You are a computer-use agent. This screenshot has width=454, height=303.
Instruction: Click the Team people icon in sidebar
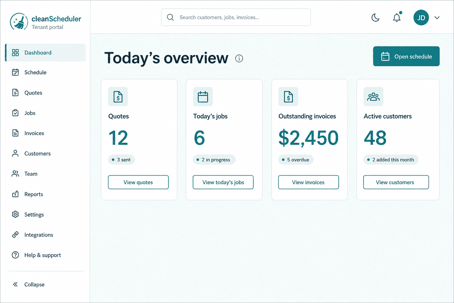[x=15, y=174]
